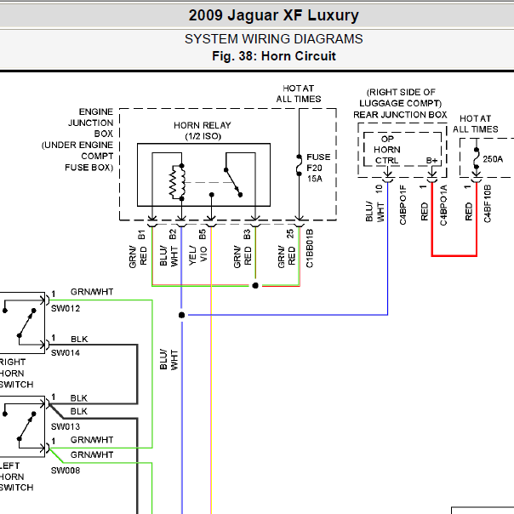Select the "SW014" connector label
Image resolution: width=514 pixels, height=514 pixels.
click(66, 353)
